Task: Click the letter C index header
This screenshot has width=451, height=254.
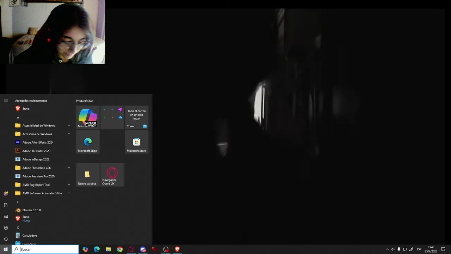Action: point(18,228)
